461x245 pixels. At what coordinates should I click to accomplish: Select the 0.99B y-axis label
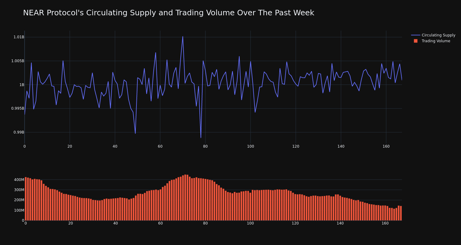point(19,132)
